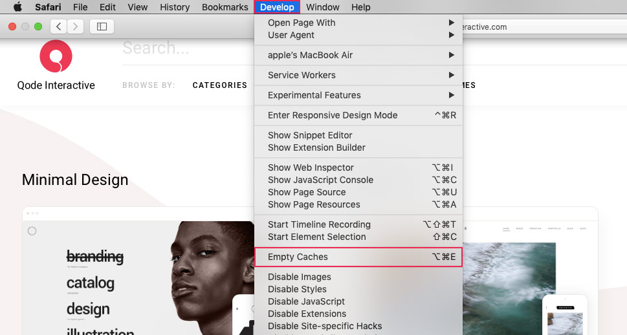The image size is (627, 335).
Task: Open the File menu
Action: [x=80, y=7]
